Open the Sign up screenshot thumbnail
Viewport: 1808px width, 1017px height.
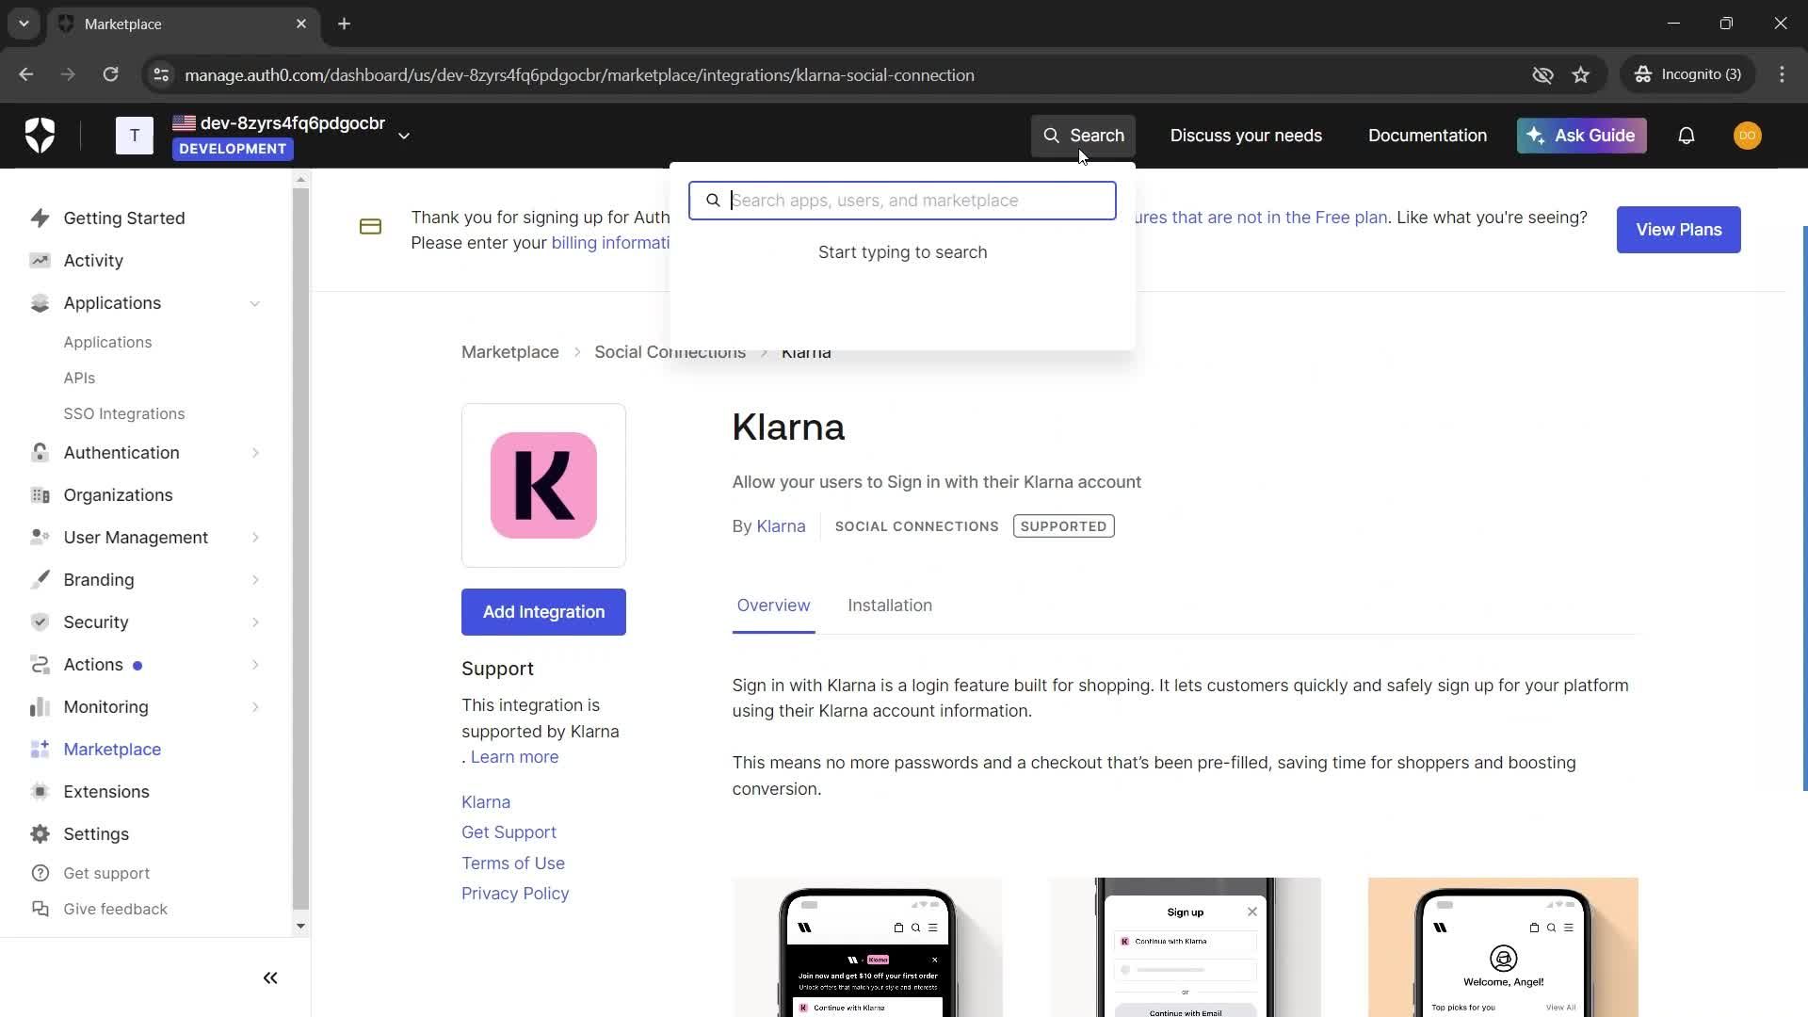click(x=1185, y=947)
